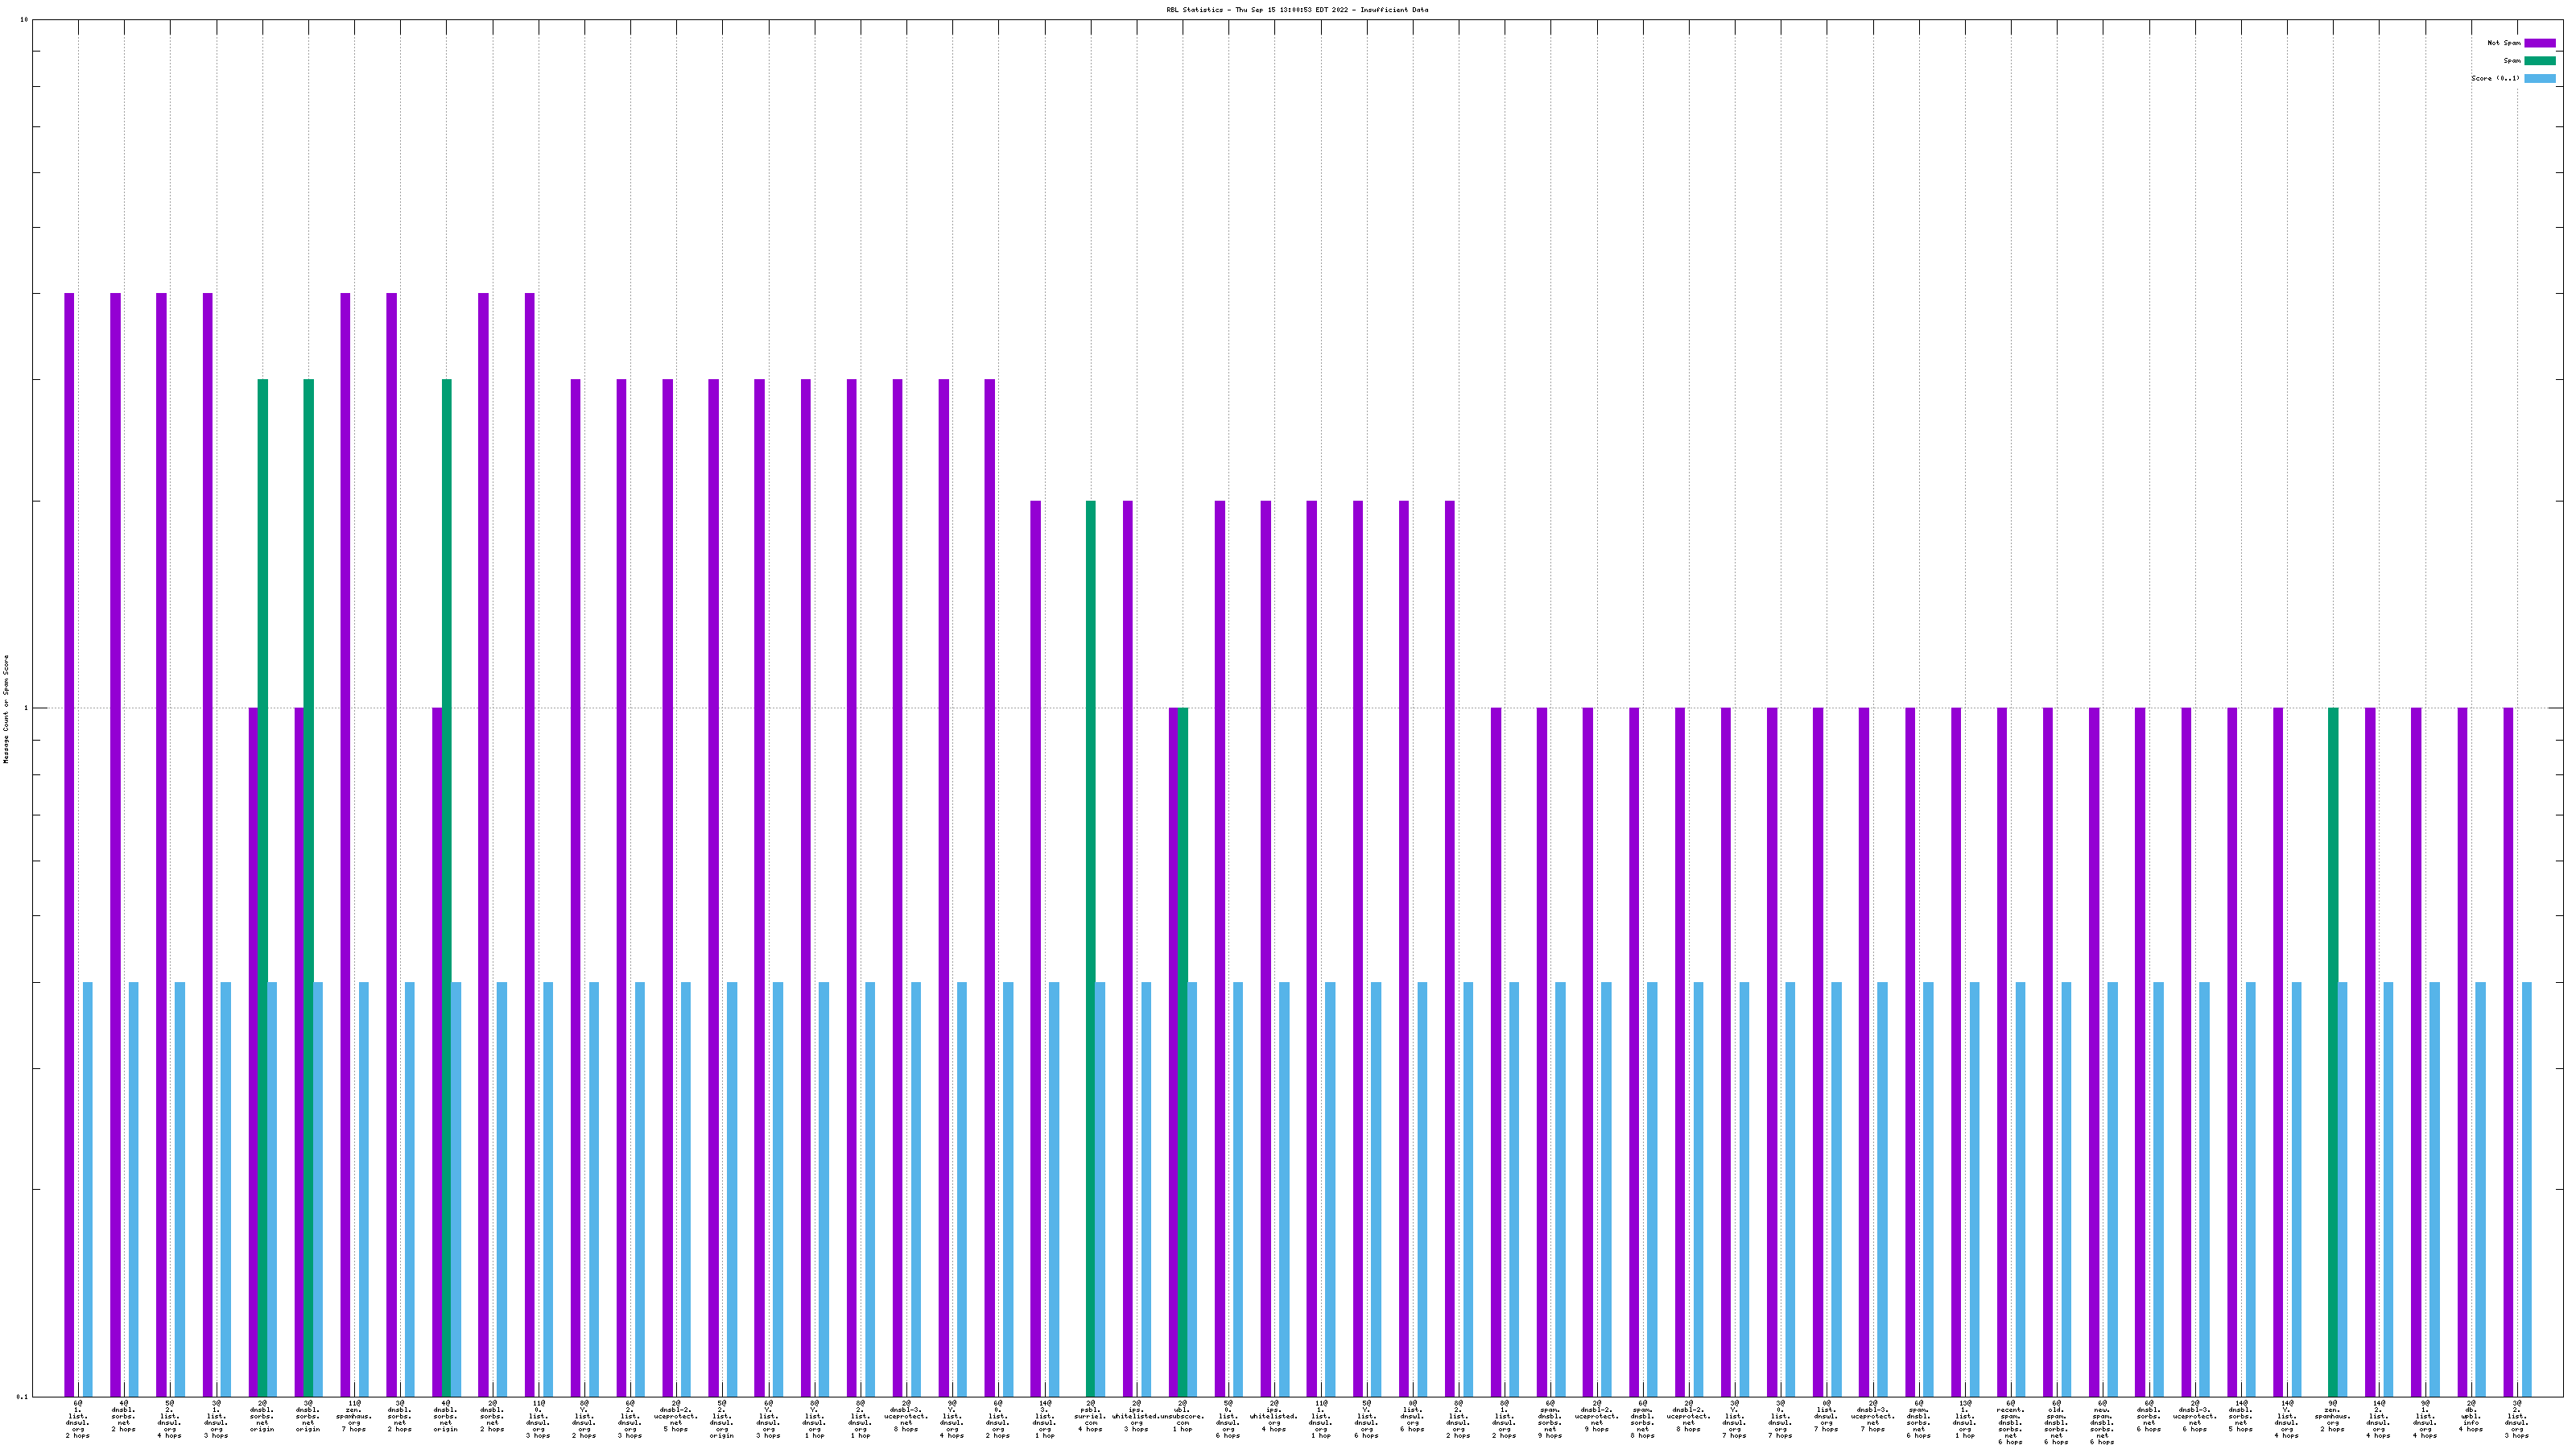Click the dnsbl-2.uceprotect.net 5 hops label
The width and height of the screenshot is (2576, 1449).
tap(676, 1417)
